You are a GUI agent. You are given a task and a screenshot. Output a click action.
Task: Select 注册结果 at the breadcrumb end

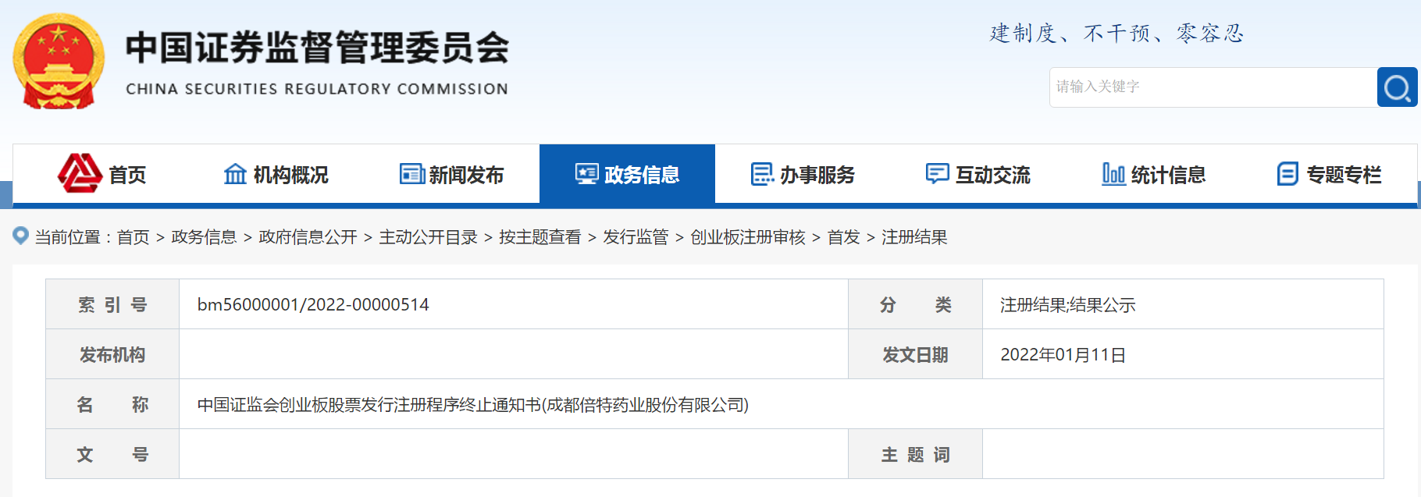[x=914, y=237]
